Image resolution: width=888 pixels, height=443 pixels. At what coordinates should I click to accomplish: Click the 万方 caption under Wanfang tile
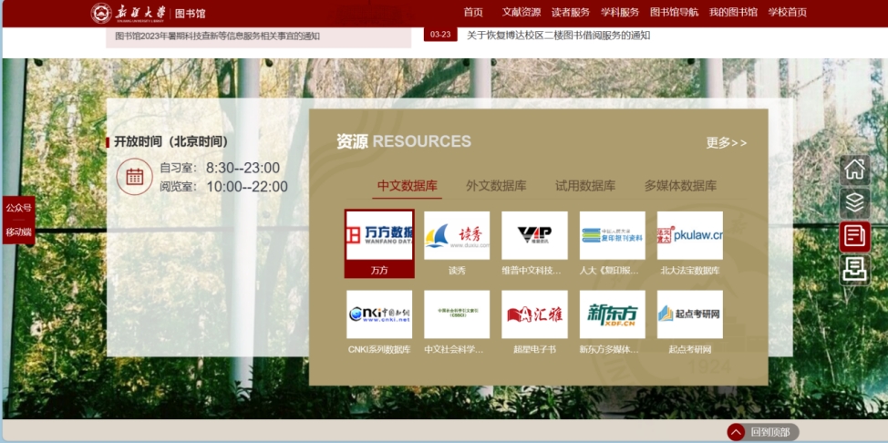[x=379, y=271]
